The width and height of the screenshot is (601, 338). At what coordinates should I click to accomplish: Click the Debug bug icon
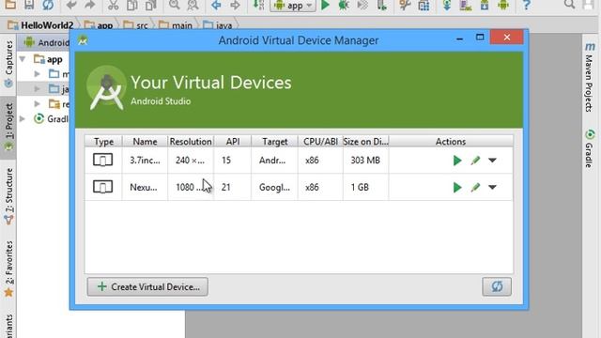(344, 5)
